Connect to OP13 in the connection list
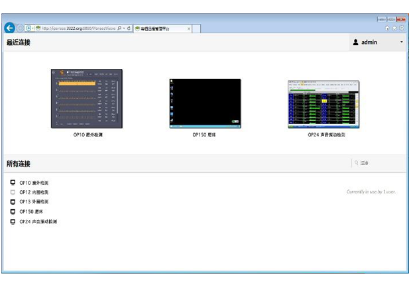Image resolution: width=411 pixels, height=298 pixels. point(34,201)
